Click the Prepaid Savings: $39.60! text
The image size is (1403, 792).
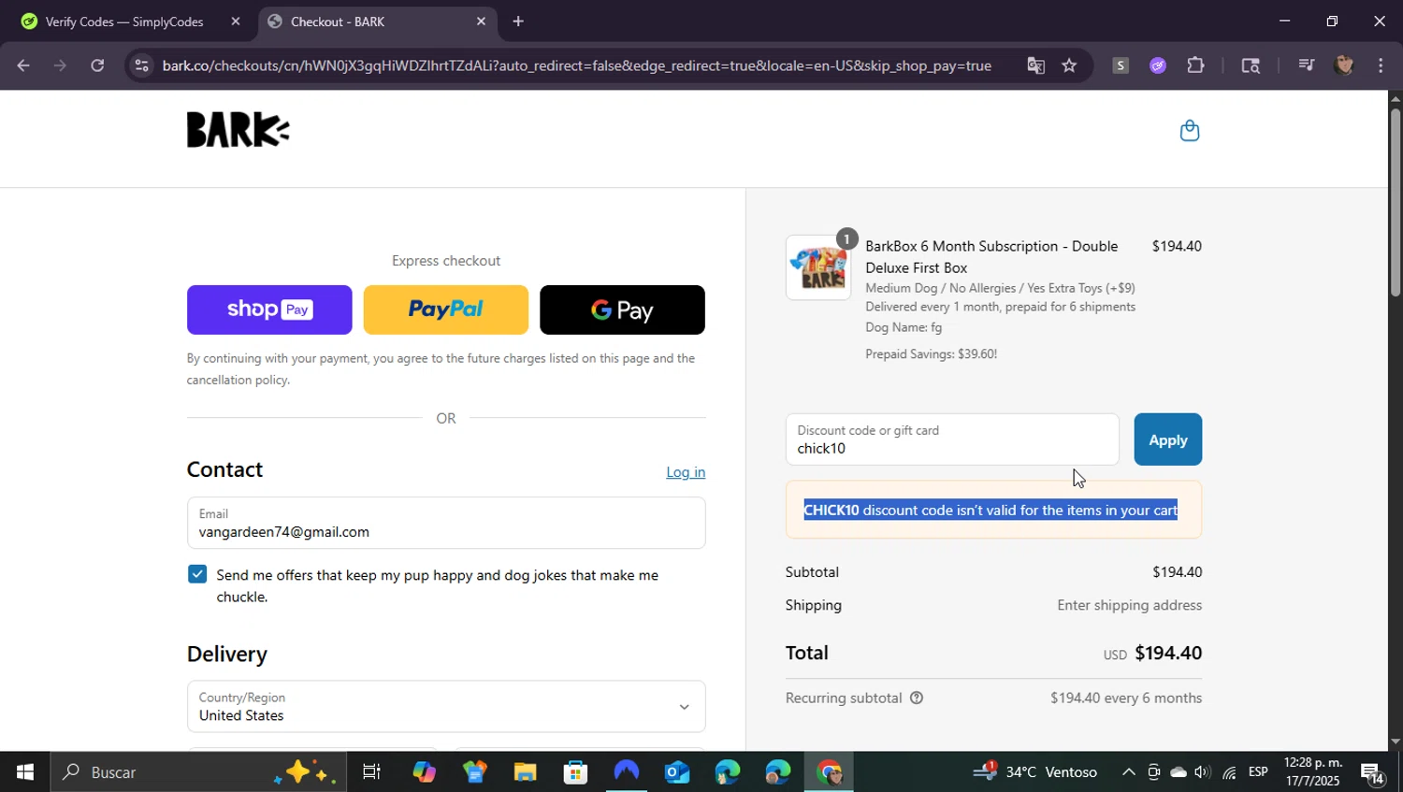tap(931, 353)
